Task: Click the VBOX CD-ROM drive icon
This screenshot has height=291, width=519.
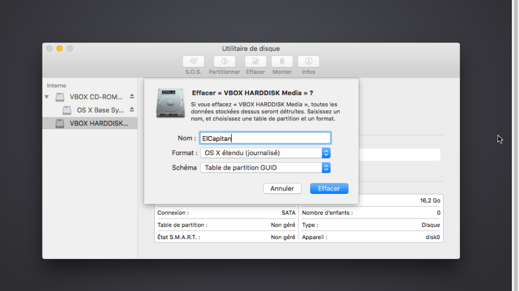Action: tap(60, 97)
